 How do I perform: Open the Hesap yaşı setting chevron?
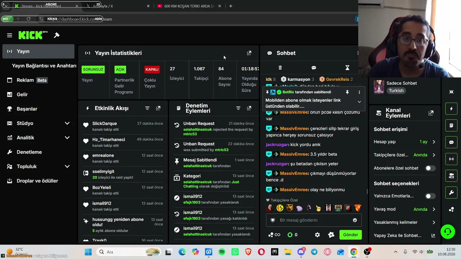[434, 142]
